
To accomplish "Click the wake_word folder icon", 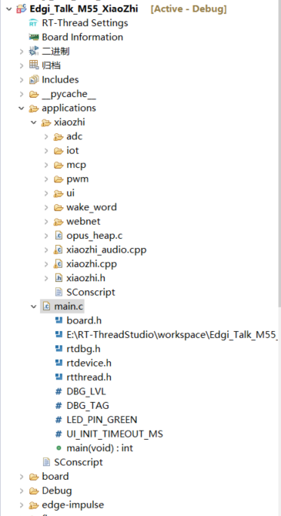I will click(59, 207).
